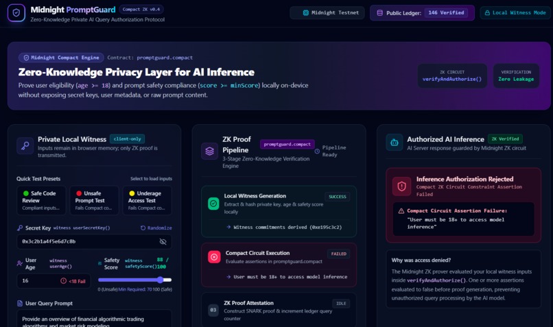
Task: Click the Why was access denied? heading
Action: click(x=421, y=260)
